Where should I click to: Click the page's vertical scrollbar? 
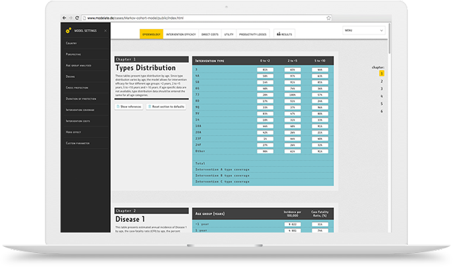tap(389, 38)
